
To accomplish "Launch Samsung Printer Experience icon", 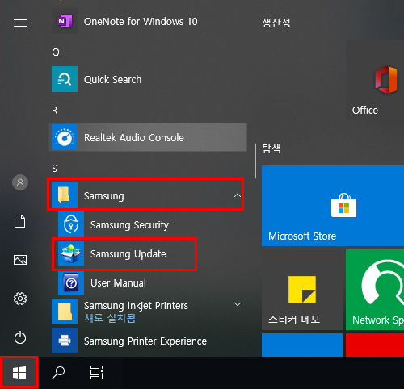I will (x=65, y=341).
